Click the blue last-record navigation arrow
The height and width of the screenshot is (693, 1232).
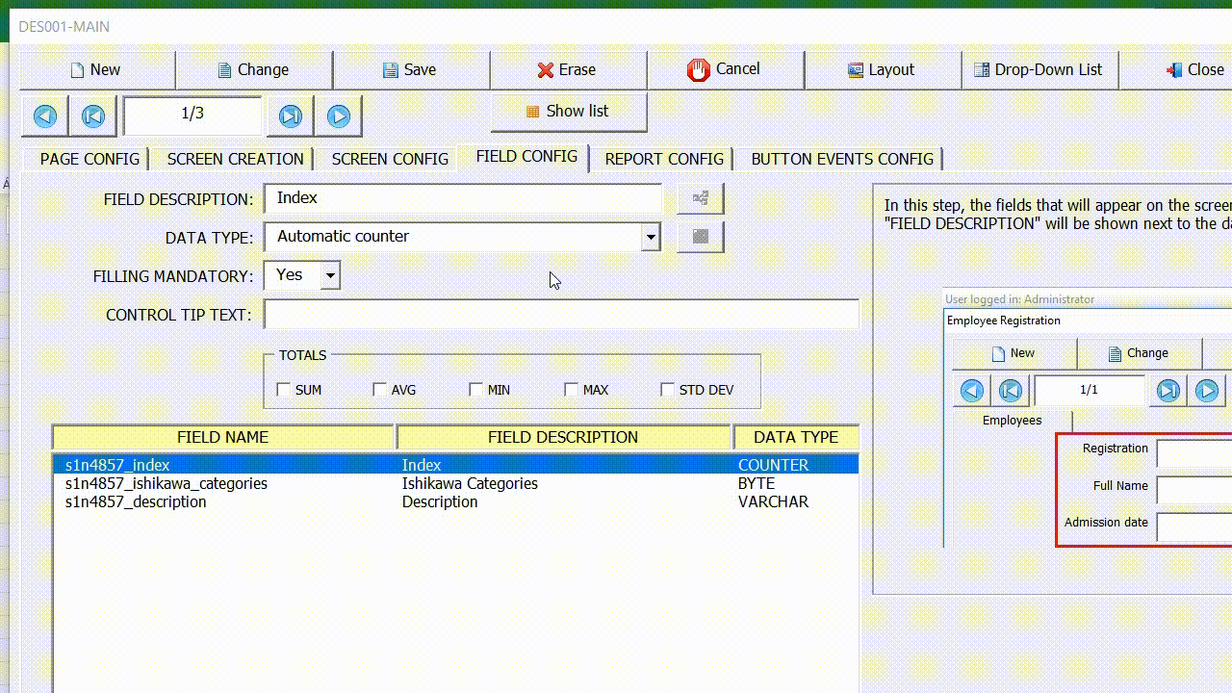(290, 115)
